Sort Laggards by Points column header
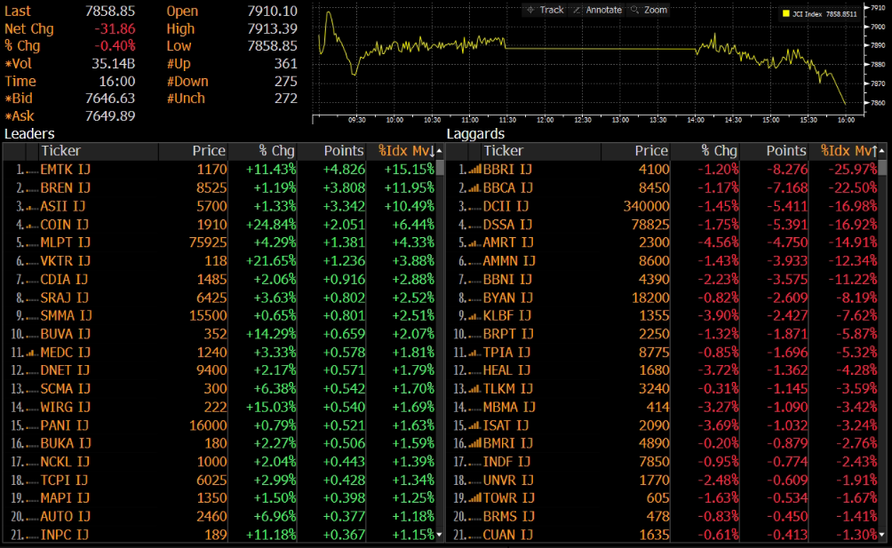Viewport: 892px width, 548px height. [x=774, y=151]
